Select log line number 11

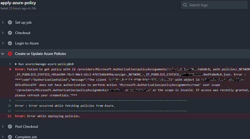click(9, 111)
